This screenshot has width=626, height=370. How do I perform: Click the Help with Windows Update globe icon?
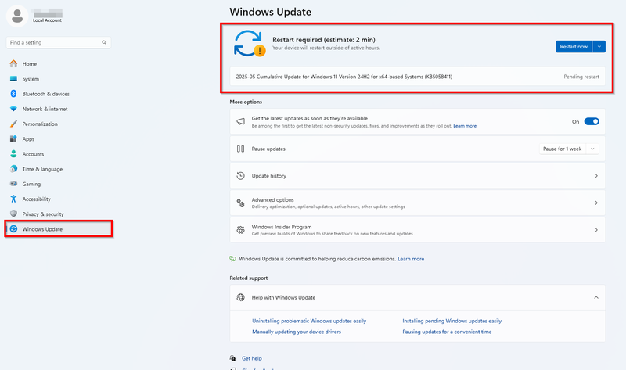[240, 297]
